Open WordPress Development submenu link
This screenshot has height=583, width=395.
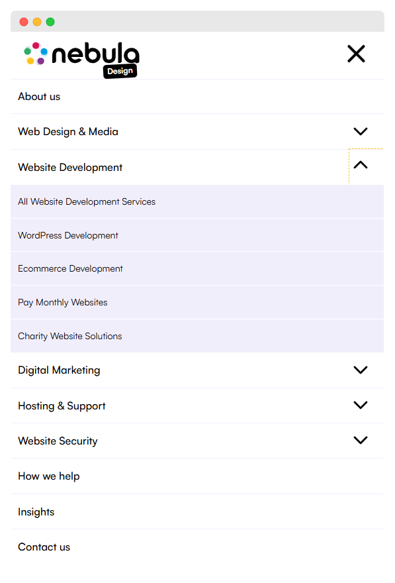(x=68, y=235)
